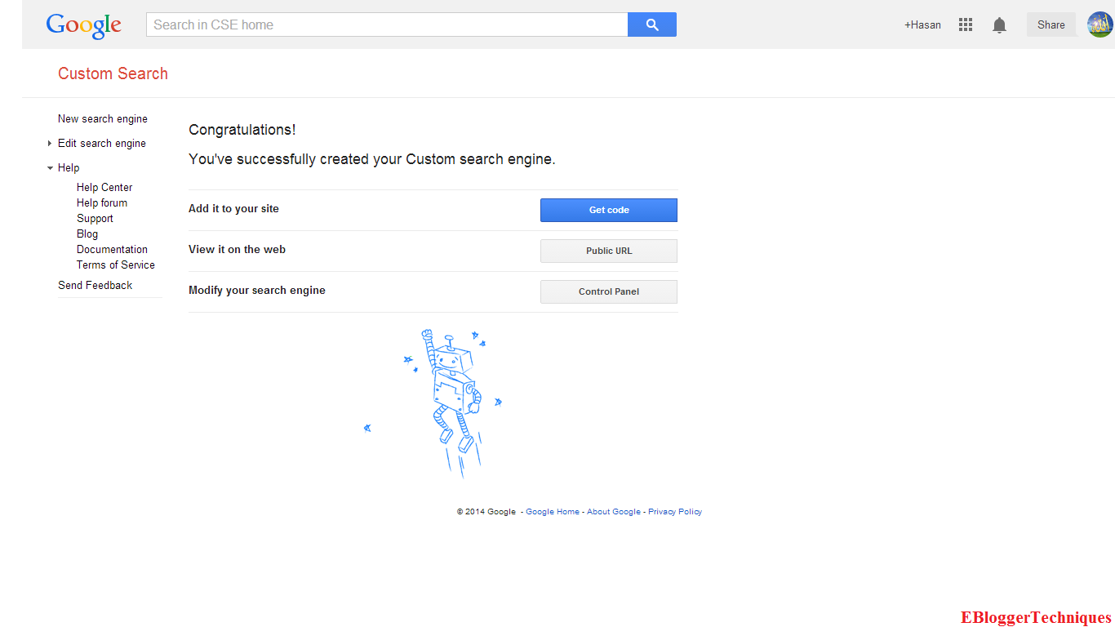Viewport: 1115px width, 627px height.
Task: Click the blue search magnifier button
Action: (x=651, y=24)
